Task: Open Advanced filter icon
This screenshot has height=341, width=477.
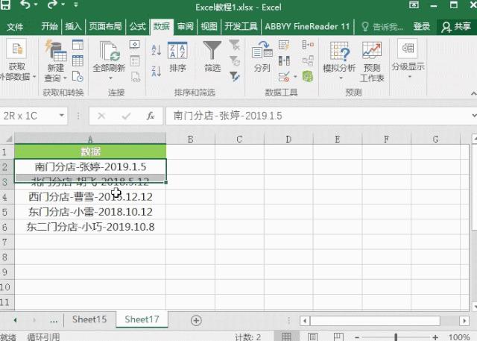Action: point(235,76)
